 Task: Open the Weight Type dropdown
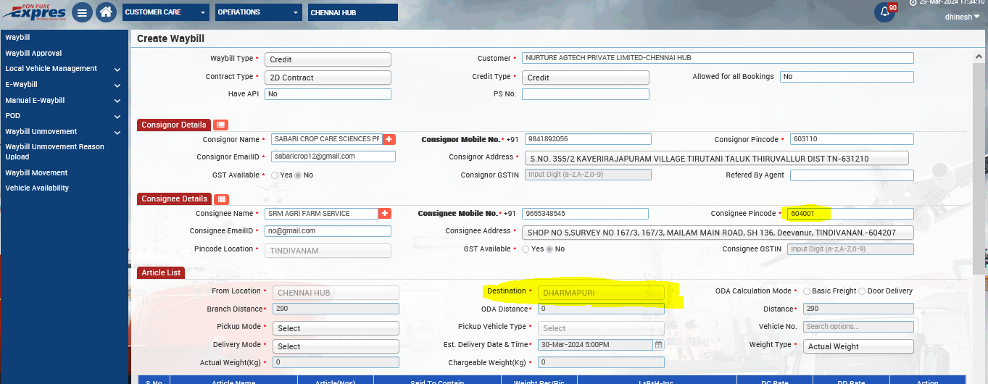858,346
